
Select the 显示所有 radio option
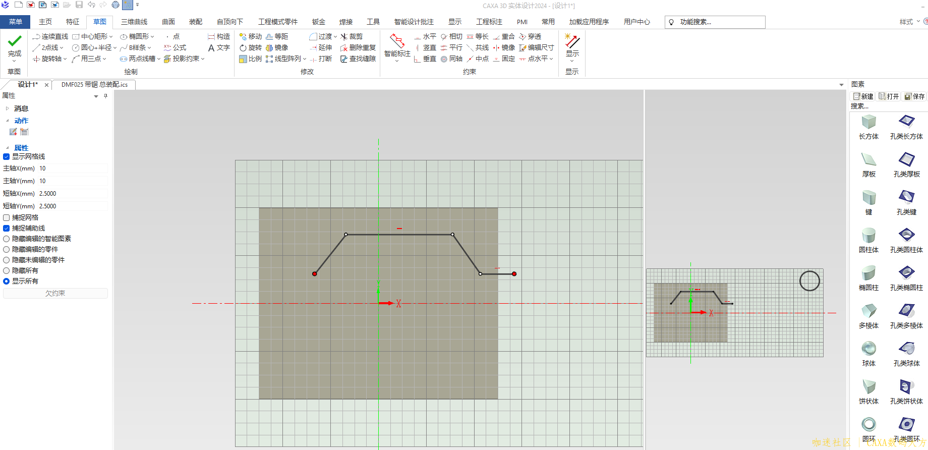(x=7, y=281)
